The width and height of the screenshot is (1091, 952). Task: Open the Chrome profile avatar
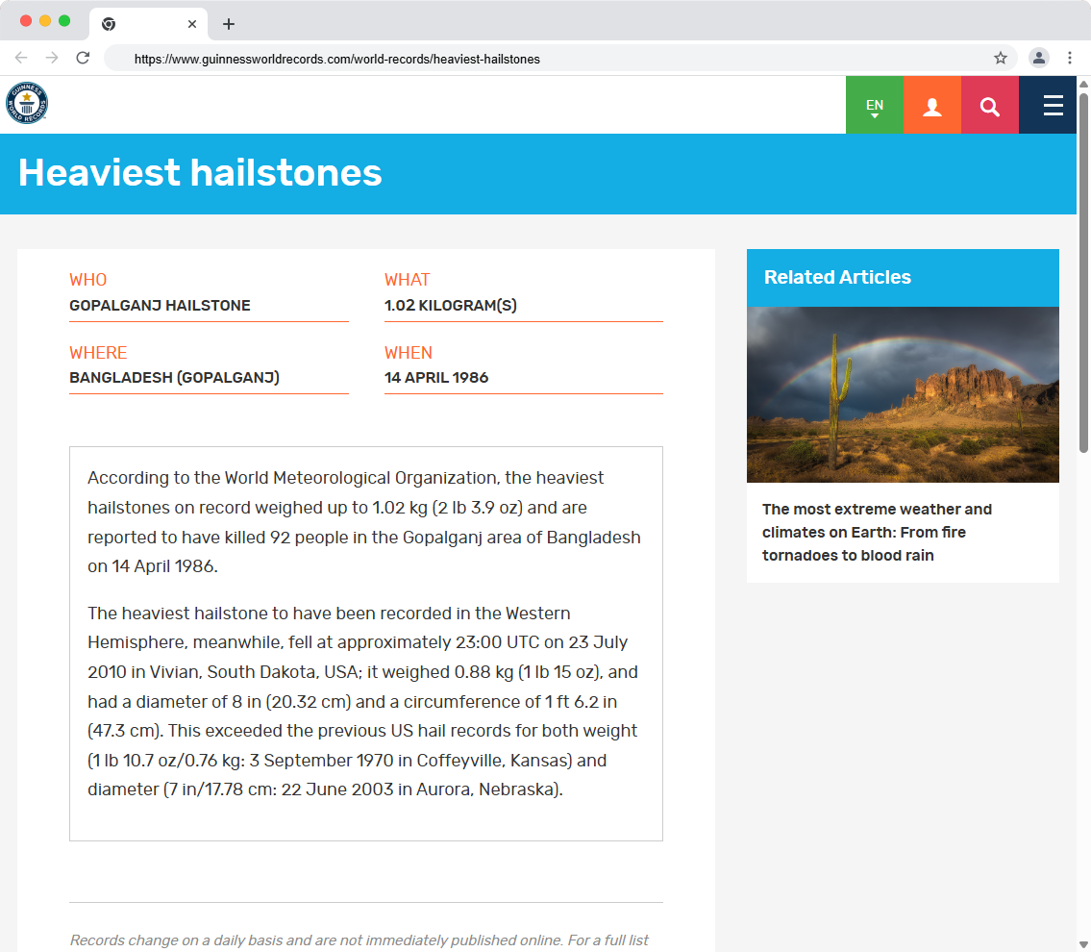[1039, 58]
